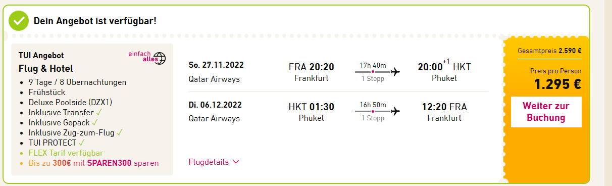Click the TUI PROTECT green checkmark
Screen dimensions: 612x186
[82, 143]
